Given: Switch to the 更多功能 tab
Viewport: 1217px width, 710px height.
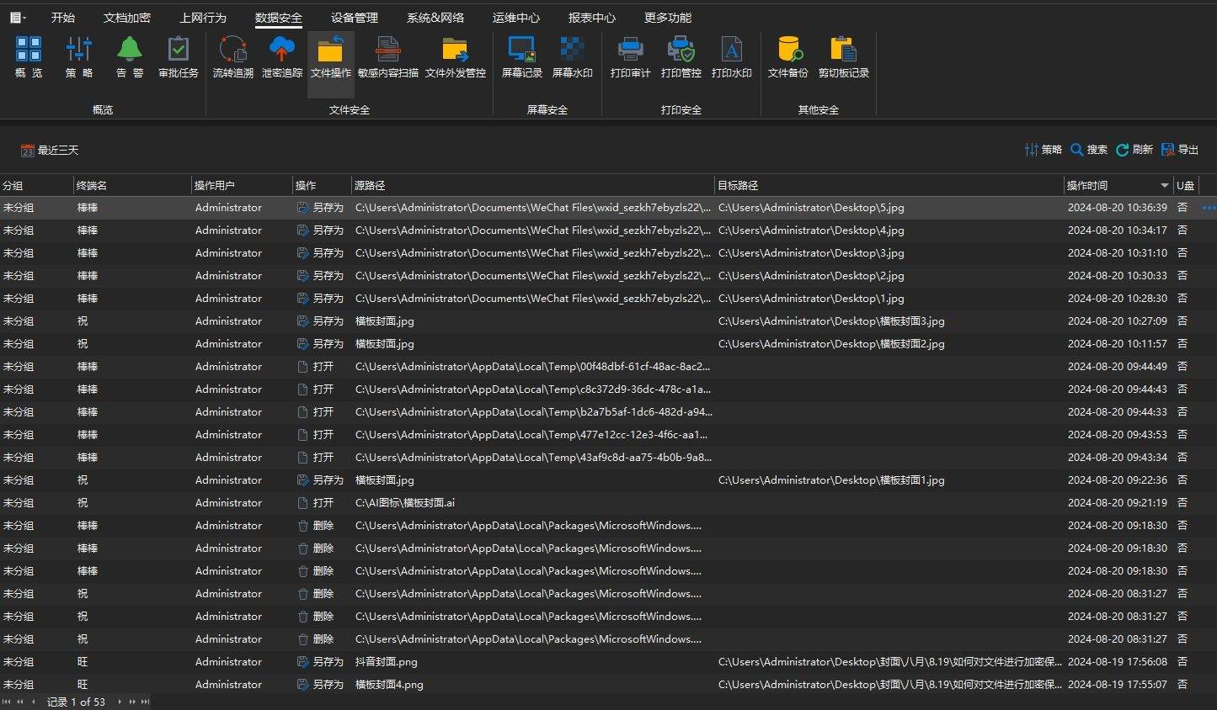Looking at the screenshot, I should 668,17.
